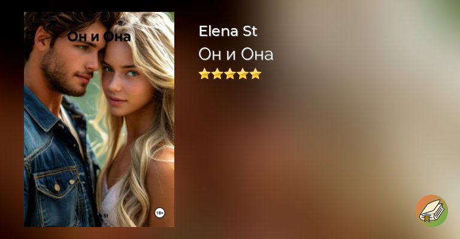Viewport: 460px width, 239px height.
Task: Select the author name Elena St
Action: click(228, 31)
